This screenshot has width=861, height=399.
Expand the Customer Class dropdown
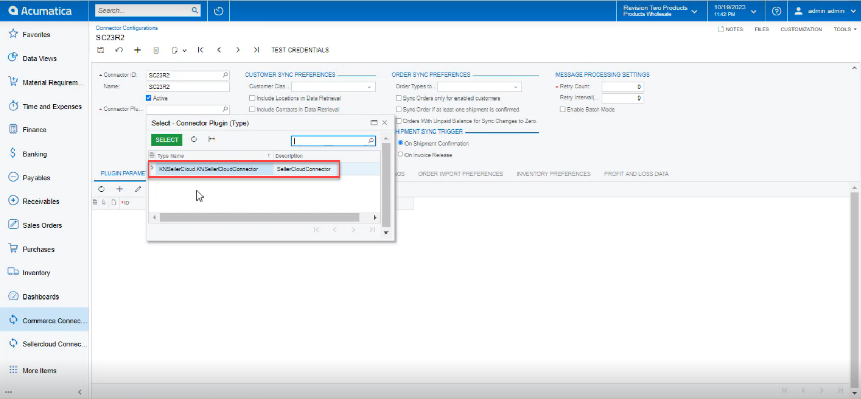point(369,87)
